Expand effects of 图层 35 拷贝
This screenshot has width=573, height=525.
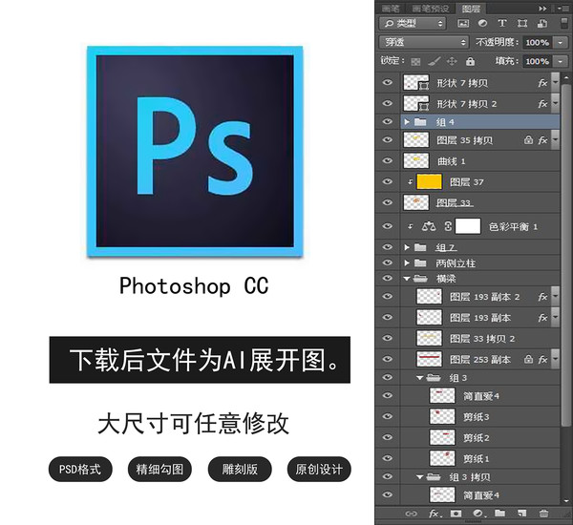tap(555, 140)
